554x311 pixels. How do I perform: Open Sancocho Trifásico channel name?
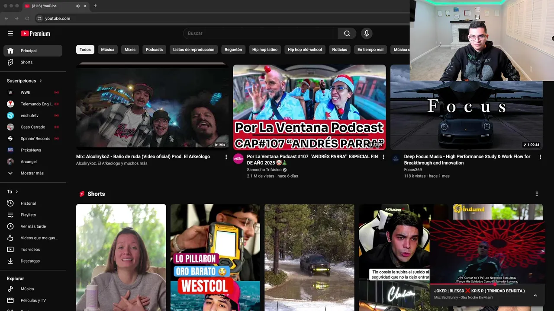pos(264,170)
